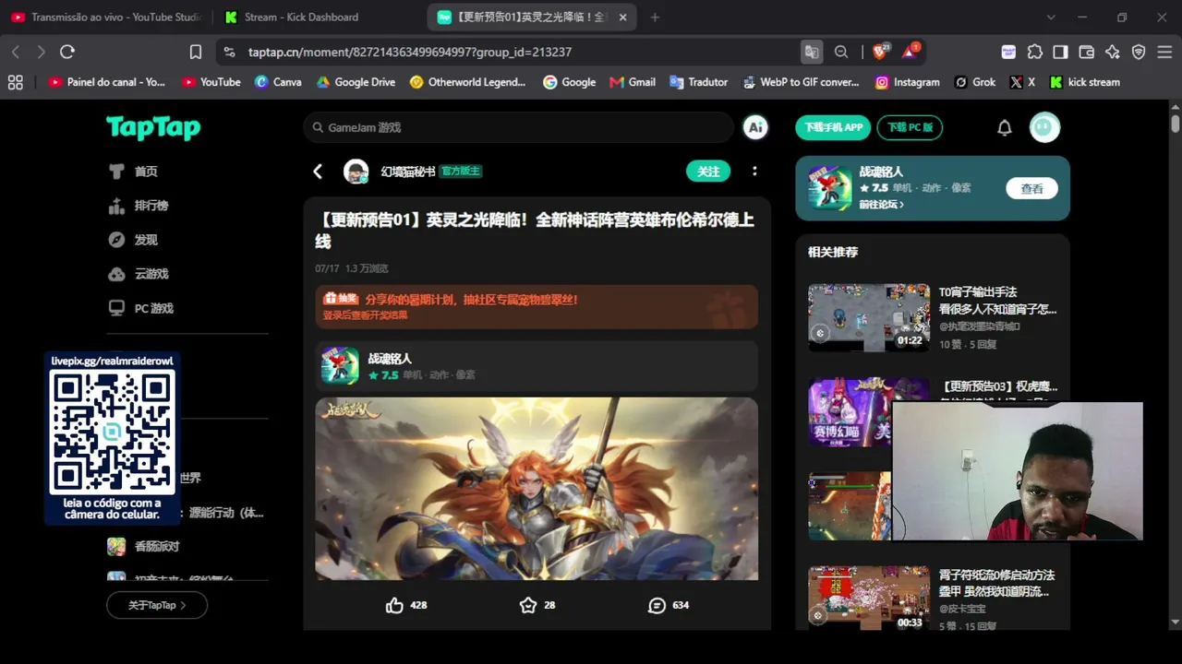Open 前往论坛 forum link

pyautogui.click(x=881, y=205)
